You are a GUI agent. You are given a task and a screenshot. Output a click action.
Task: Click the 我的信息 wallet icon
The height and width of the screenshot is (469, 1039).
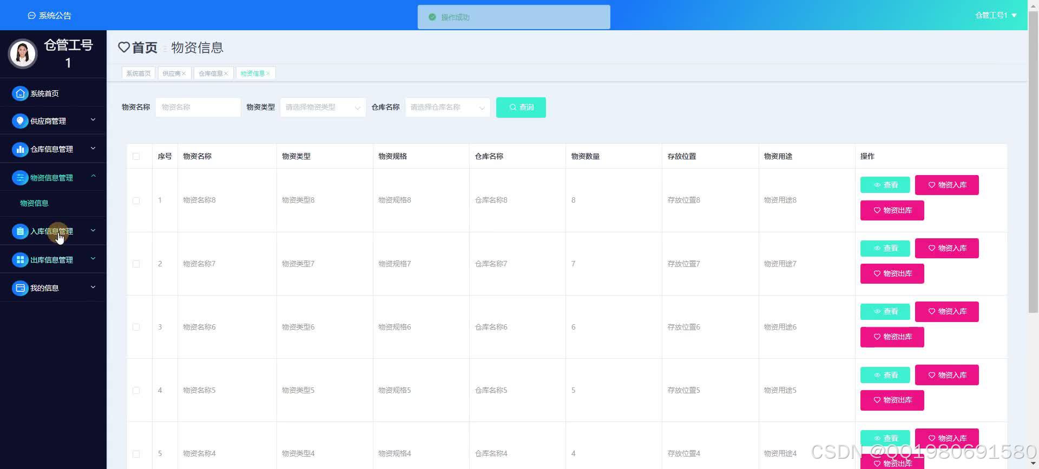tap(20, 288)
